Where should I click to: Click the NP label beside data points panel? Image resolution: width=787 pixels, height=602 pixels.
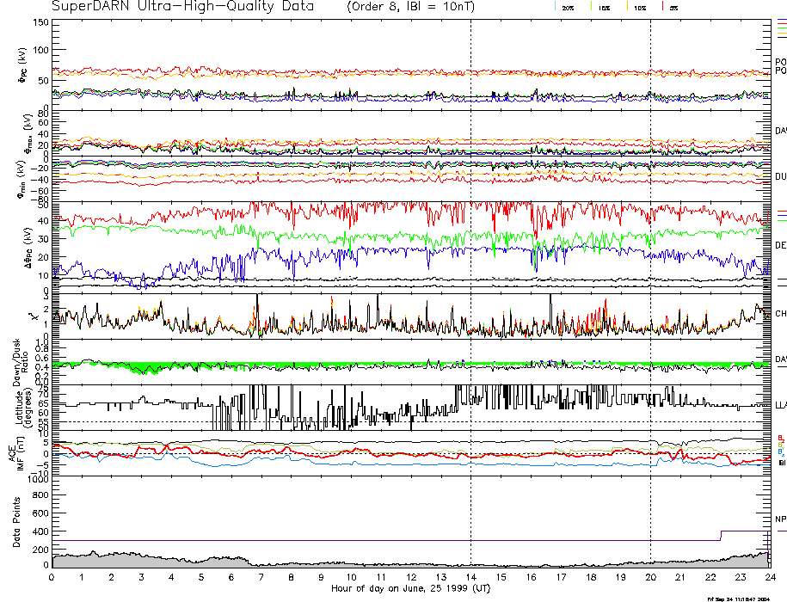pyautogui.click(x=781, y=520)
